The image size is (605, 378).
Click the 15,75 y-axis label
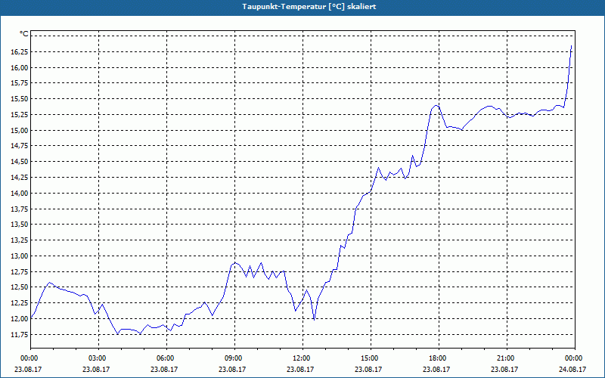[20, 83]
